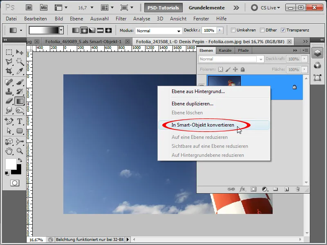Image resolution: width=327 pixels, height=245 pixels.
Task: Toggle Quick Mask mode
Action: 15,183
